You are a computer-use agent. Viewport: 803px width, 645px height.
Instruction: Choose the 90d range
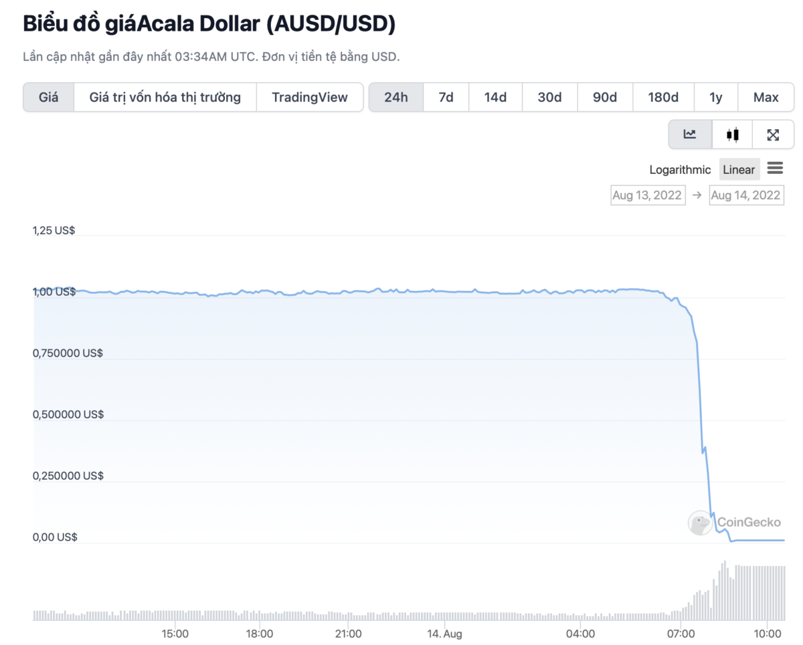(605, 97)
